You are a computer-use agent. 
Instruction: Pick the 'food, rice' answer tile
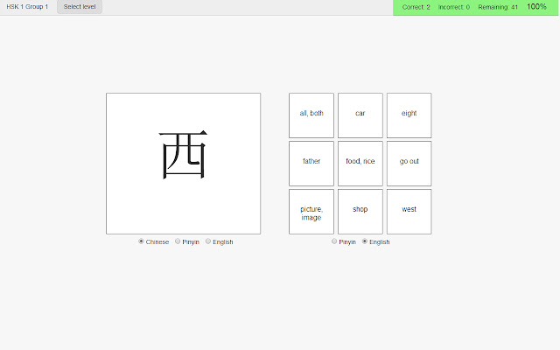360,164
